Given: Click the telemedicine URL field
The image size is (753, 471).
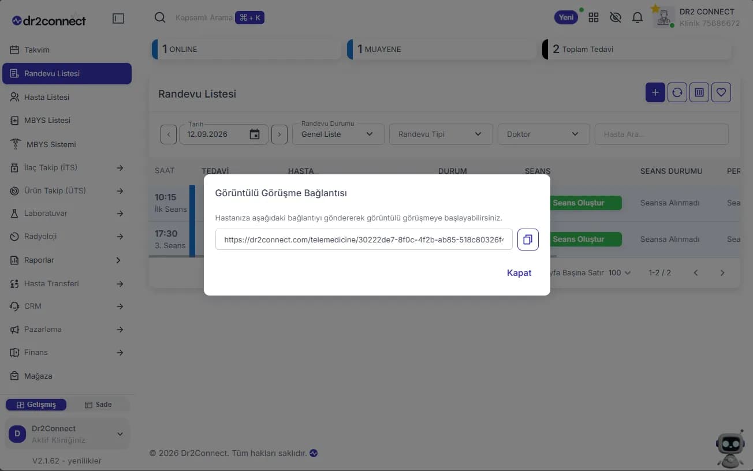Looking at the screenshot, I should [x=364, y=240].
